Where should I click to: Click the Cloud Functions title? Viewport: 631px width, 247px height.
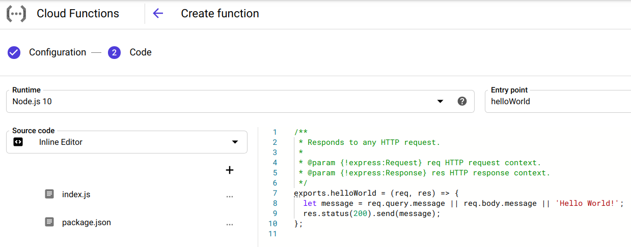(x=78, y=14)
